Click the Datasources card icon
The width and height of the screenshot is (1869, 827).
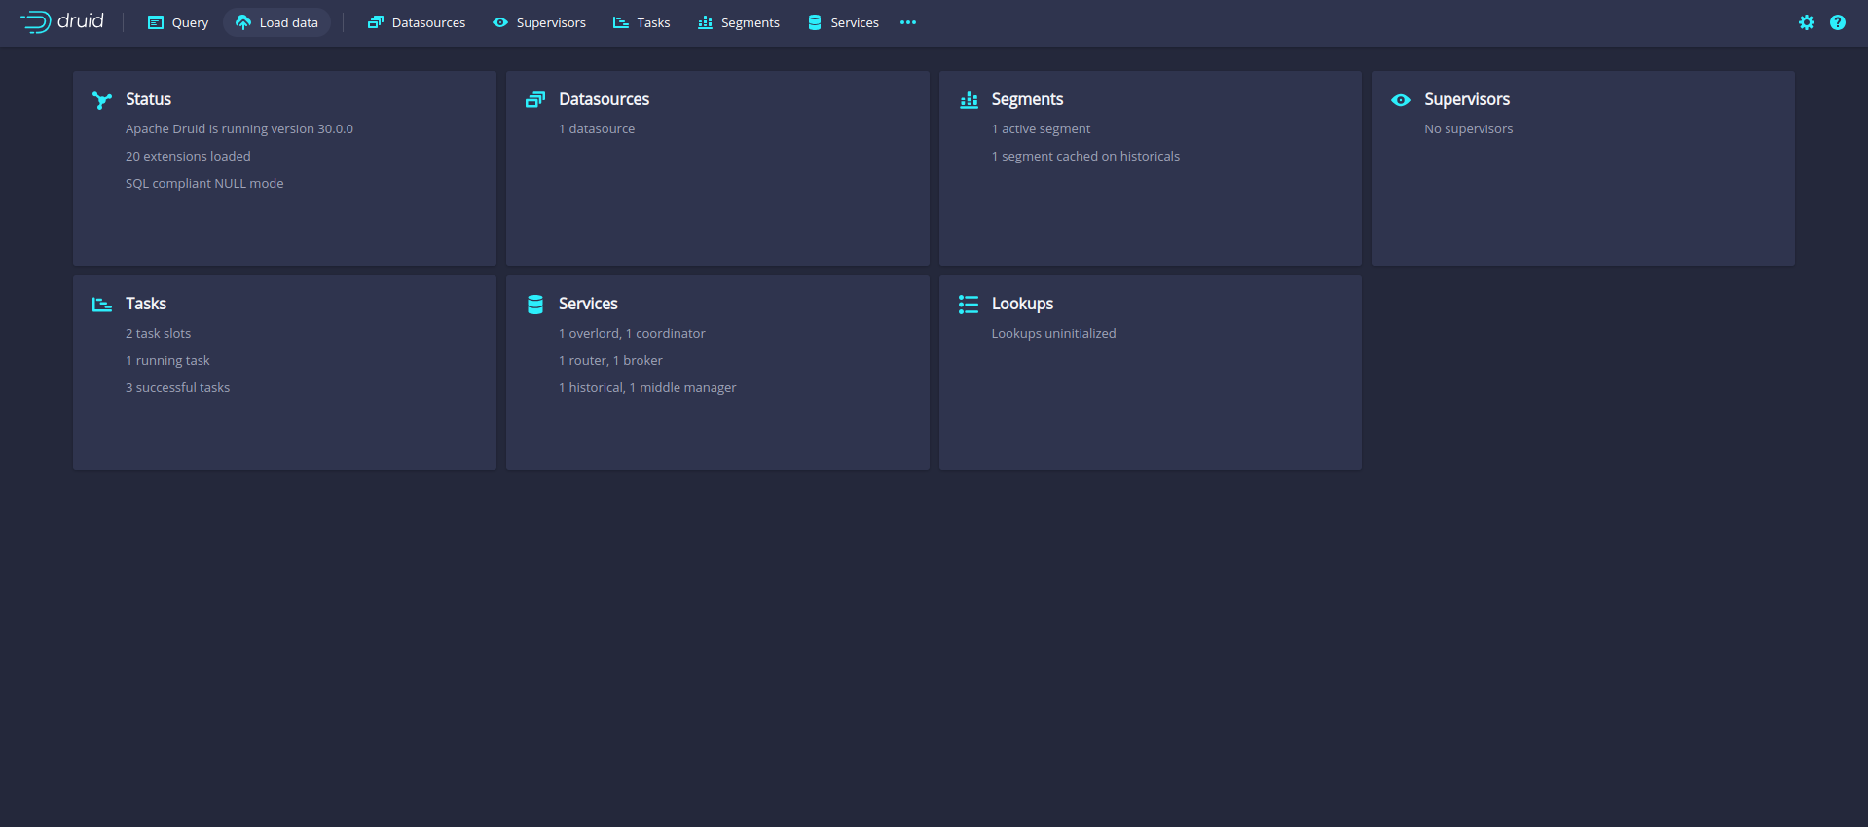tap(535, 100)
